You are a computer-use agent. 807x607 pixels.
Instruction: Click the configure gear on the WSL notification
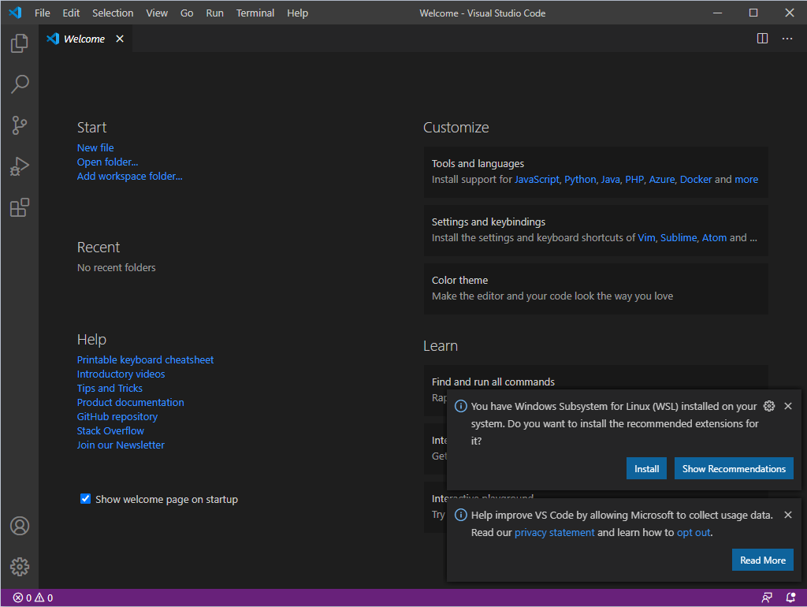(769, 405)
